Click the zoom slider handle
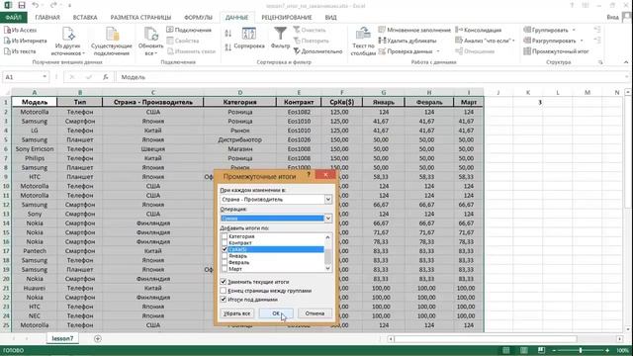 [x=581, y=350]
